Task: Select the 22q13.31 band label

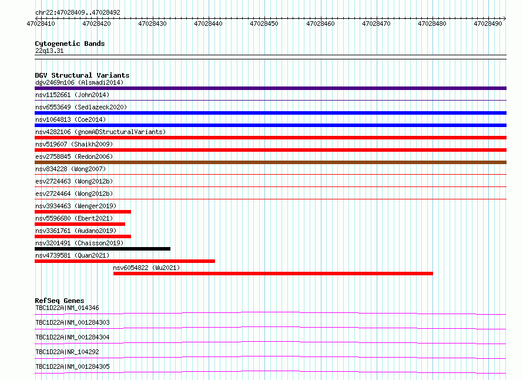Action: click(x=49, y=51)
